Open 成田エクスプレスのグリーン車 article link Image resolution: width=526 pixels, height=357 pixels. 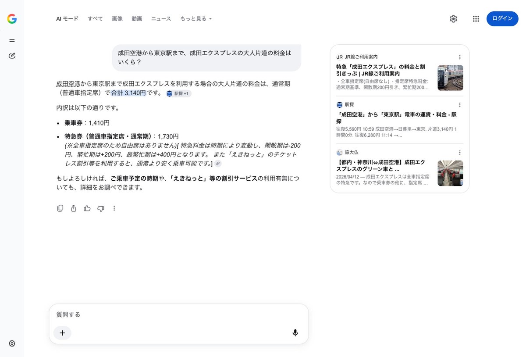point(380,166)
